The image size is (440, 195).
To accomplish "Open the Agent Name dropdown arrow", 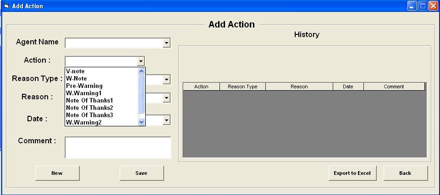I will pyautogui.click(x=167, y=43).
